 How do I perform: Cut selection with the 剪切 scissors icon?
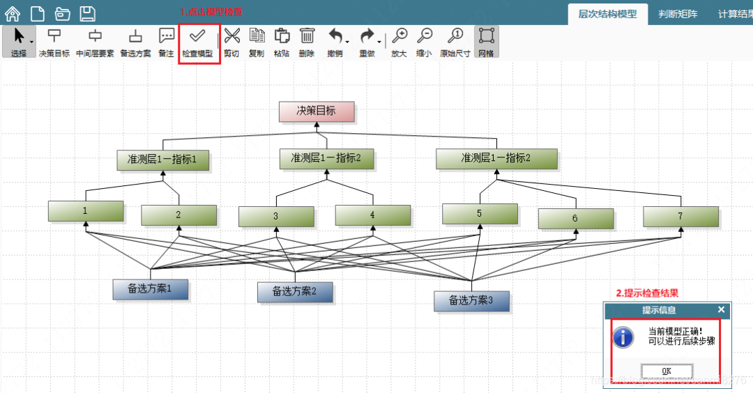231,43
